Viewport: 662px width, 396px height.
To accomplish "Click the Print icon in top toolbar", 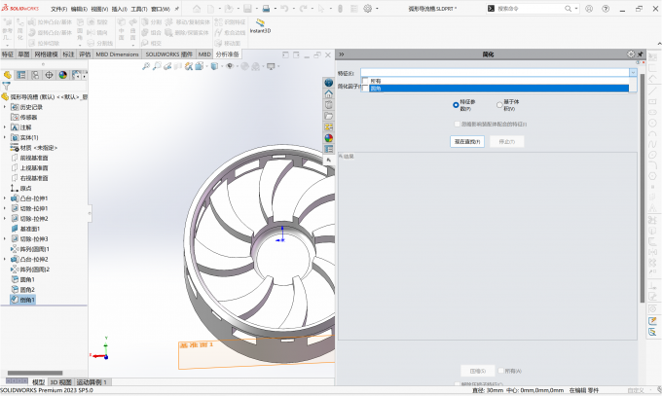I will point(266,9).
